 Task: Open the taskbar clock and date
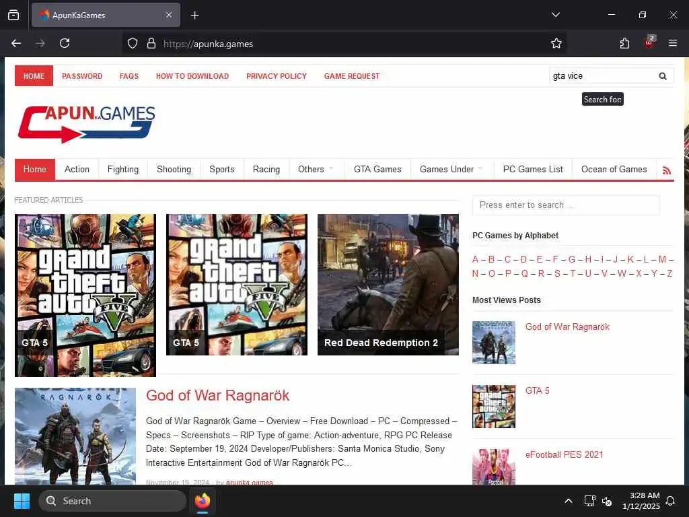pyautogui.click(x=641, y=501)
